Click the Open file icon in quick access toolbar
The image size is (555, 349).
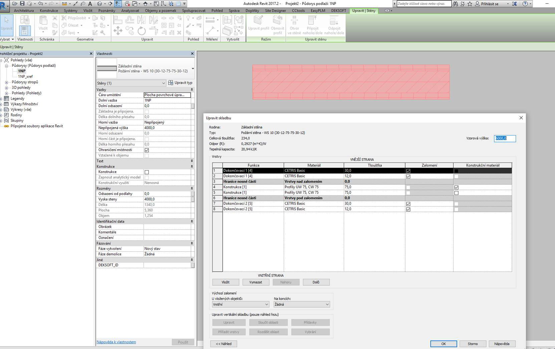[x=15, y=4]
